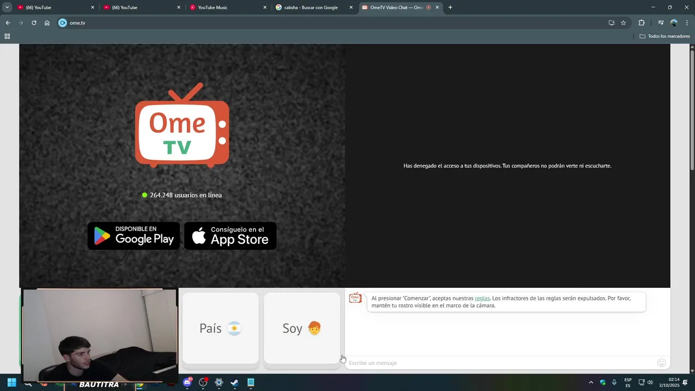Open the Chrome three-dot menu
Viewport: 695px width, 391px height.
687,23
